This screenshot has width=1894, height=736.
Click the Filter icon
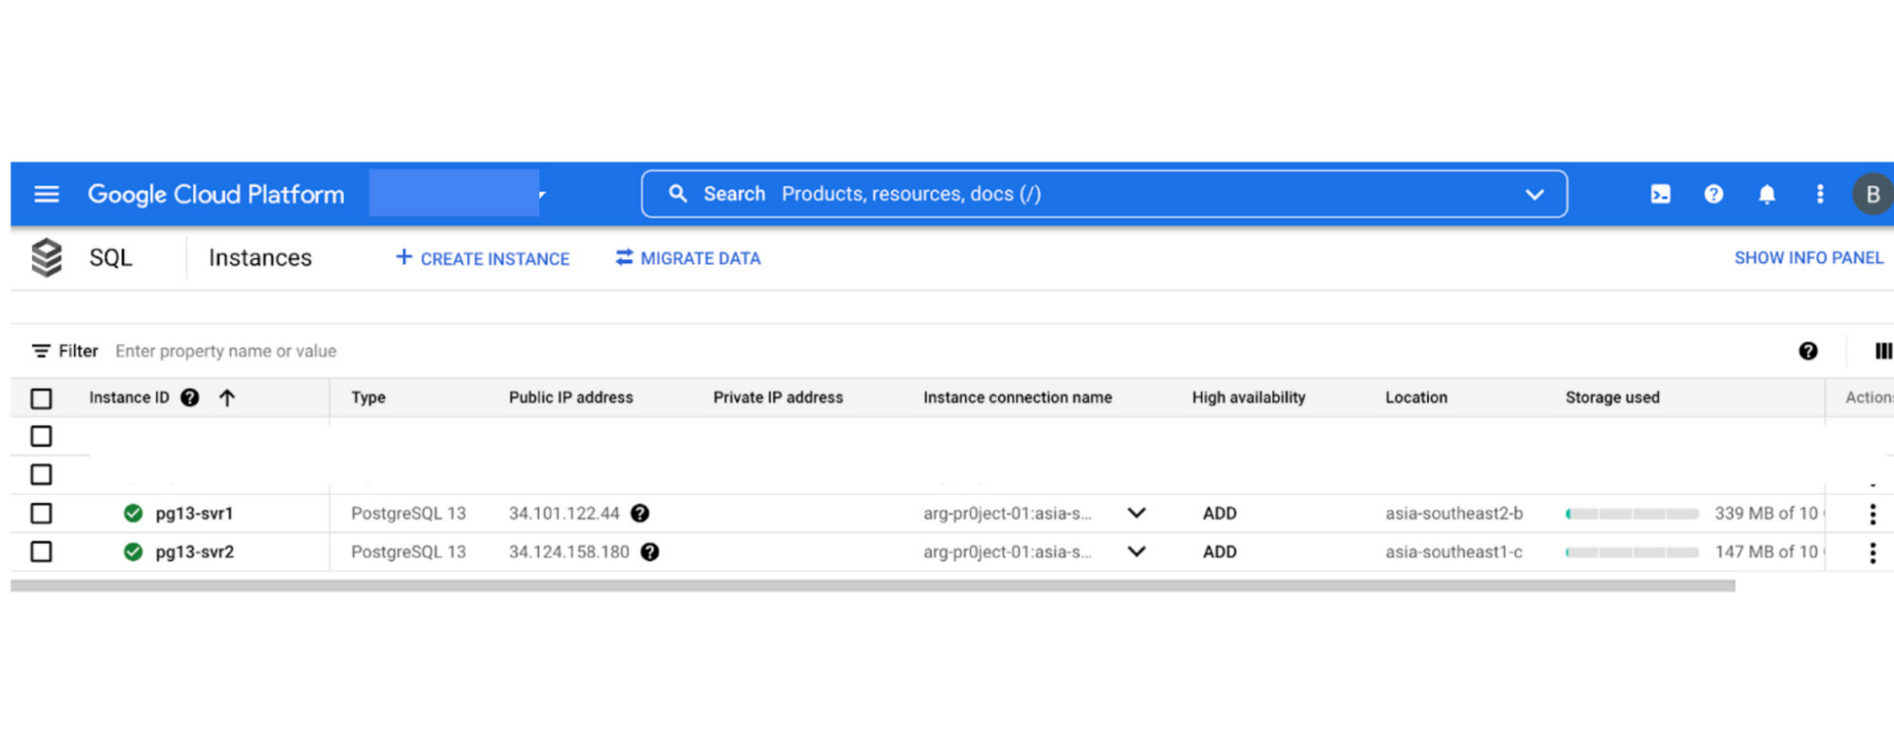[x=41, y=351]
